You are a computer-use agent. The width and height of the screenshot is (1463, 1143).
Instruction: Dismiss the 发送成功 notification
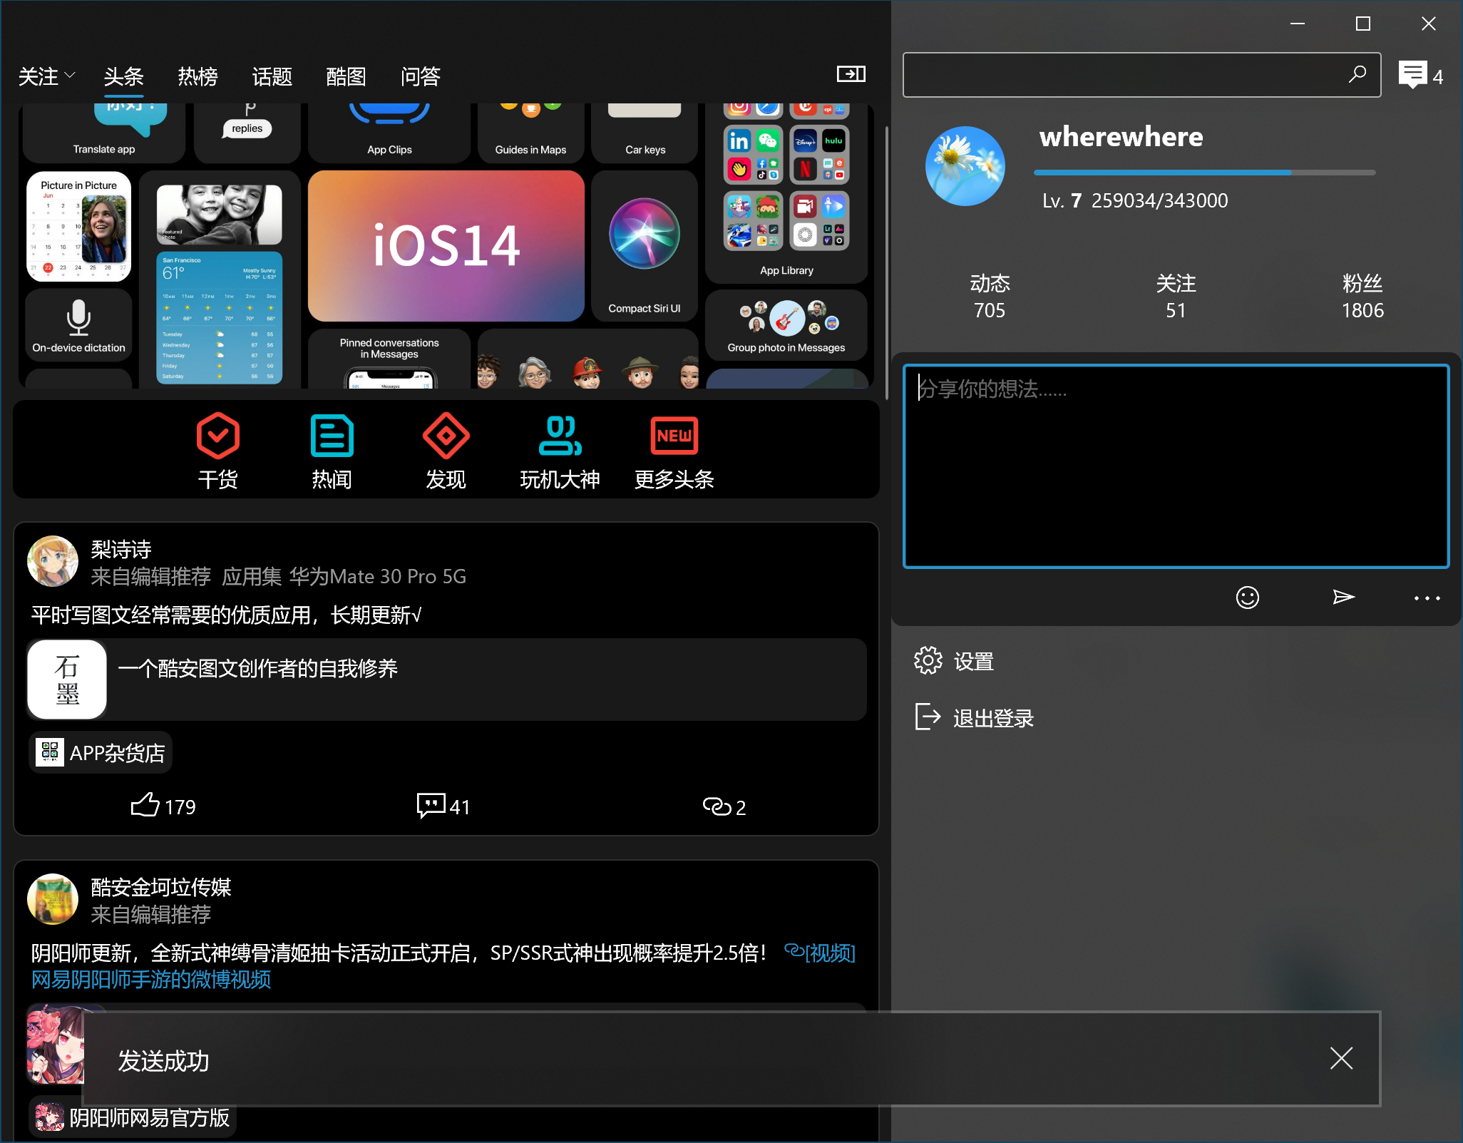pos(1341,1058)
